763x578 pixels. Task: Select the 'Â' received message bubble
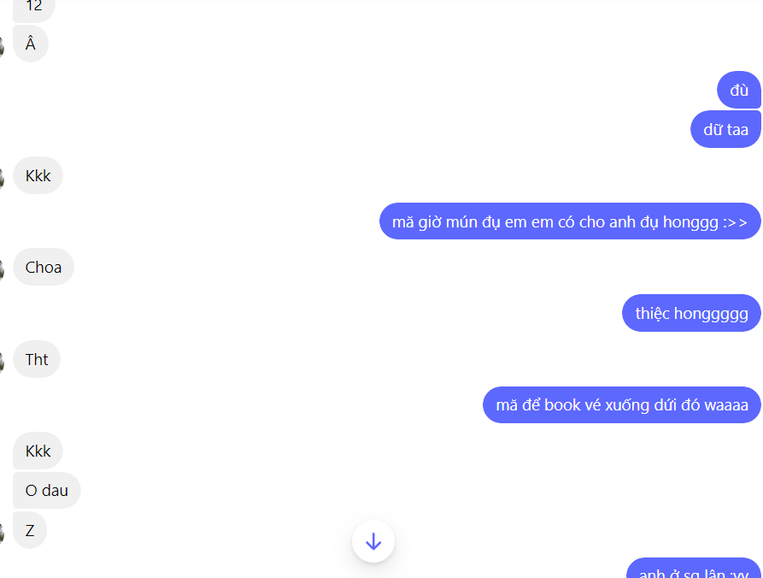[x=31, y=44]
